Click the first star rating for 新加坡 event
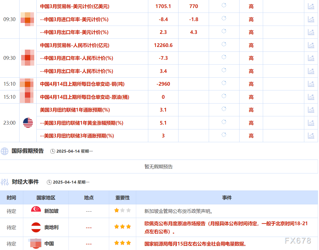This screenshot has width=319, height=250. [116, 210]
